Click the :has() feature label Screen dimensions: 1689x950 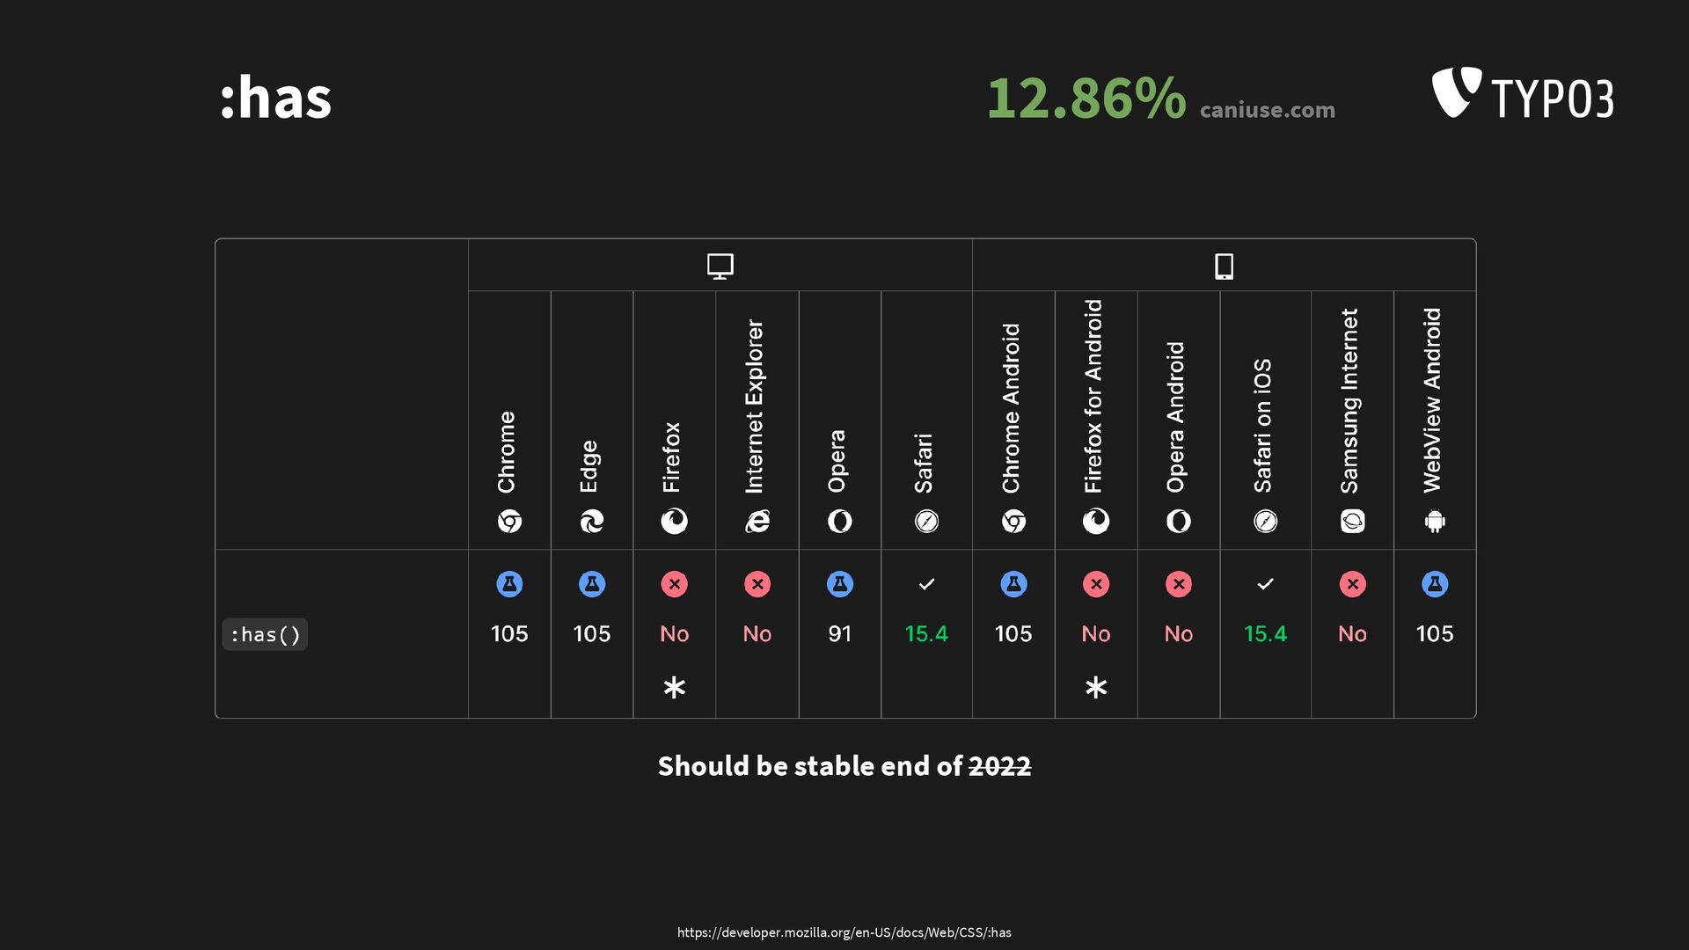(x=265, y=634)
